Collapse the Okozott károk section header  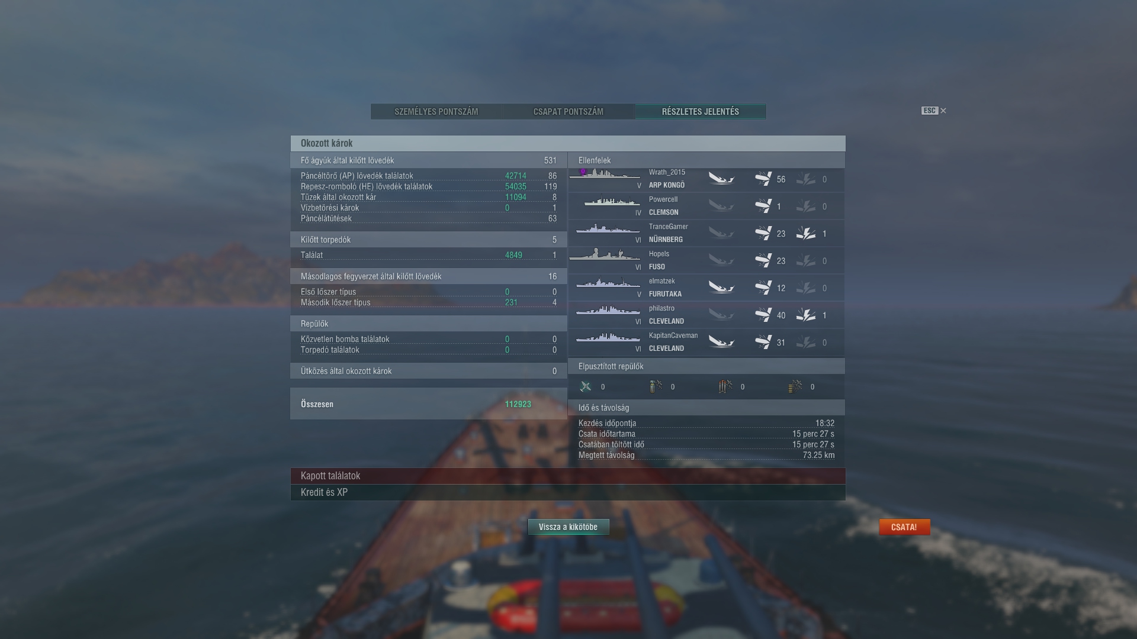[x=568, y=143]
